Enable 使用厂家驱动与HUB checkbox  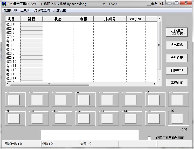coord(149,138)
